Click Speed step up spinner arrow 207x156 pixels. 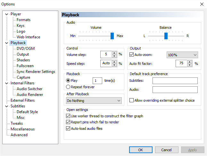click(114, 62)
